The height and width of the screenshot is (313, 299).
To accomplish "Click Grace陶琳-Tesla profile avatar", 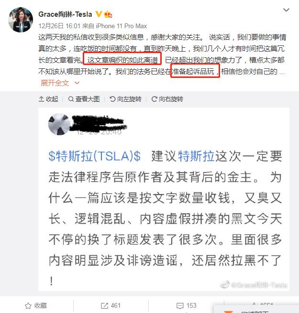I will click(21, 20).
